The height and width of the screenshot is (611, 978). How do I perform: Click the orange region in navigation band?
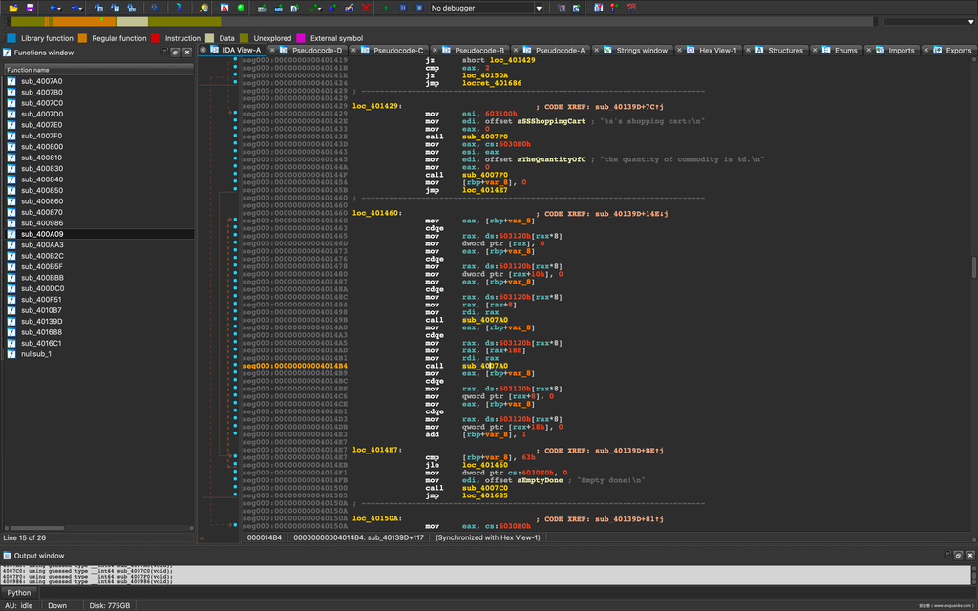point(76,21)
